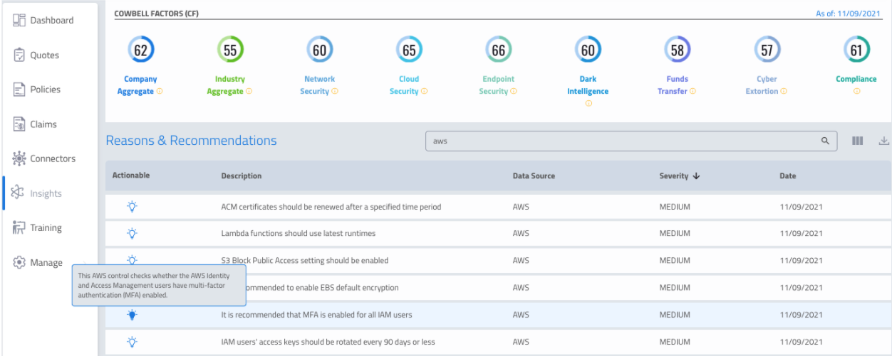
Task: Click the Claims icon in sidebar
Action: click(x=19, y=124)
